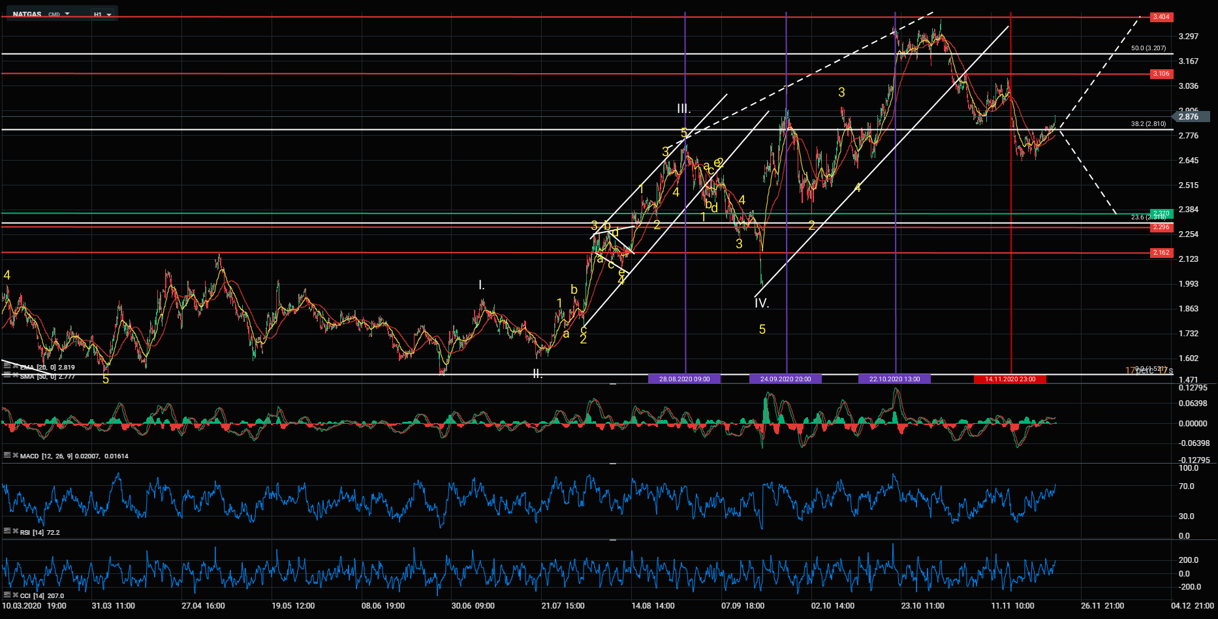Open MACD indicator settings icon
The image size is (1218, 619).
point(7,456)
